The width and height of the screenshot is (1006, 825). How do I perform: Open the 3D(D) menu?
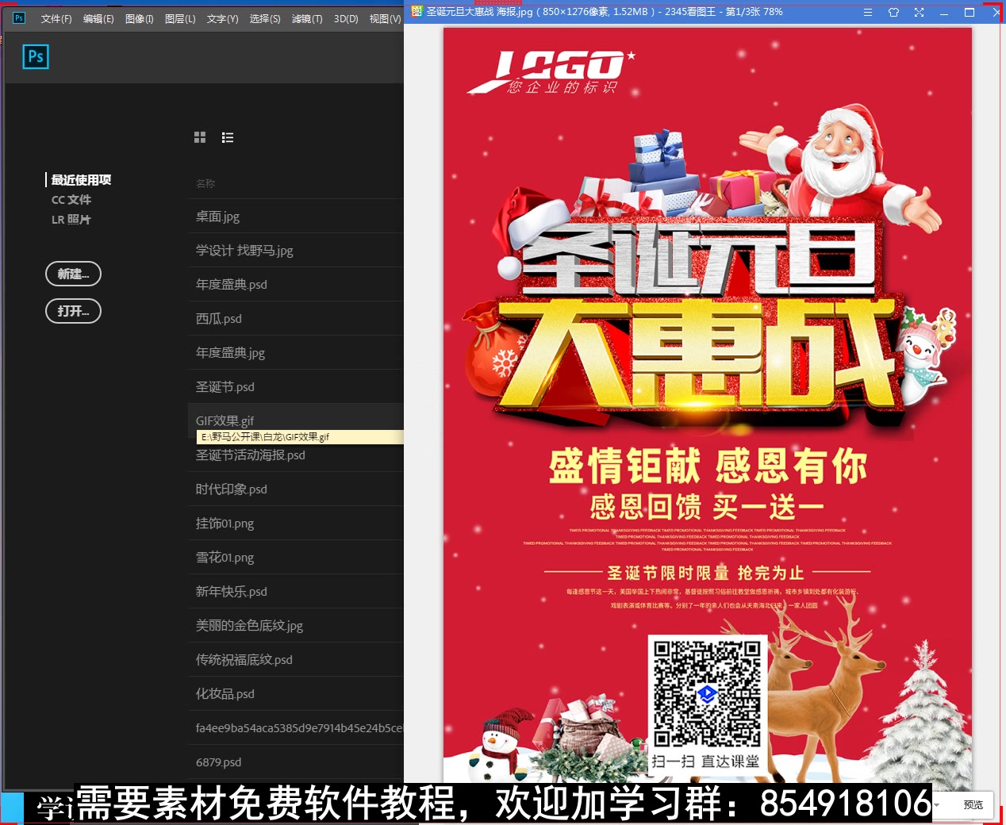pyautogui.click(x=345, y=18)
